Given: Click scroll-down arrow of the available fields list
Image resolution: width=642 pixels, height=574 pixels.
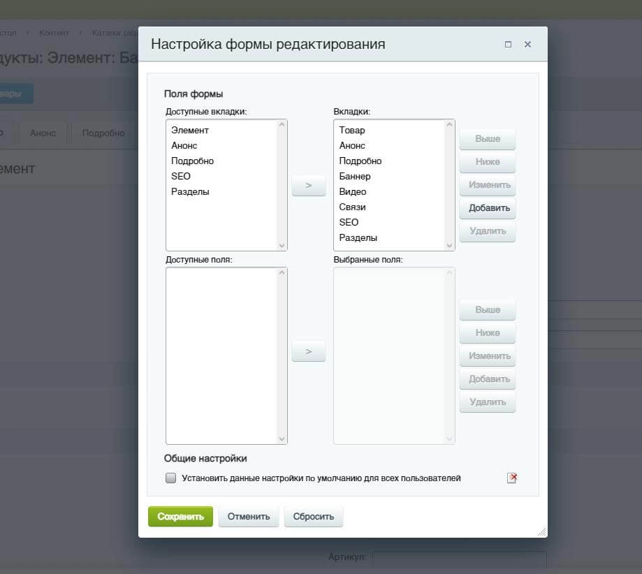Looking at the screenshot, I should tap(282, 439).
